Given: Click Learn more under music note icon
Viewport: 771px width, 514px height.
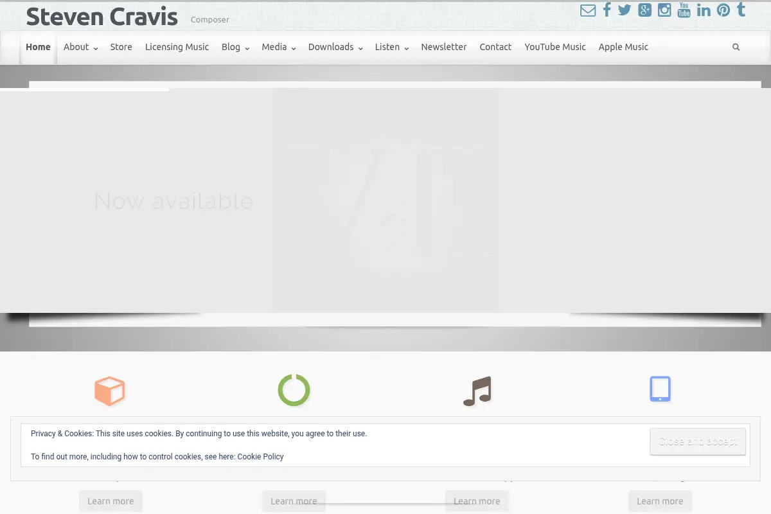Looking at the screenshot, I should (x=477, y=501).
